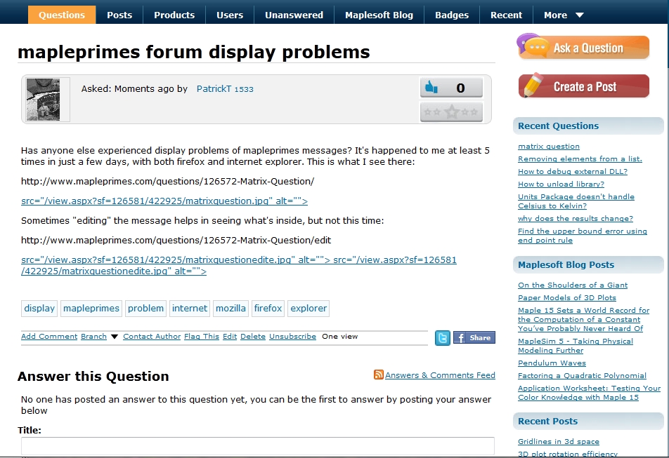Click the star rating widget
This screenshot has width=669, height=458.
(451, 112)
